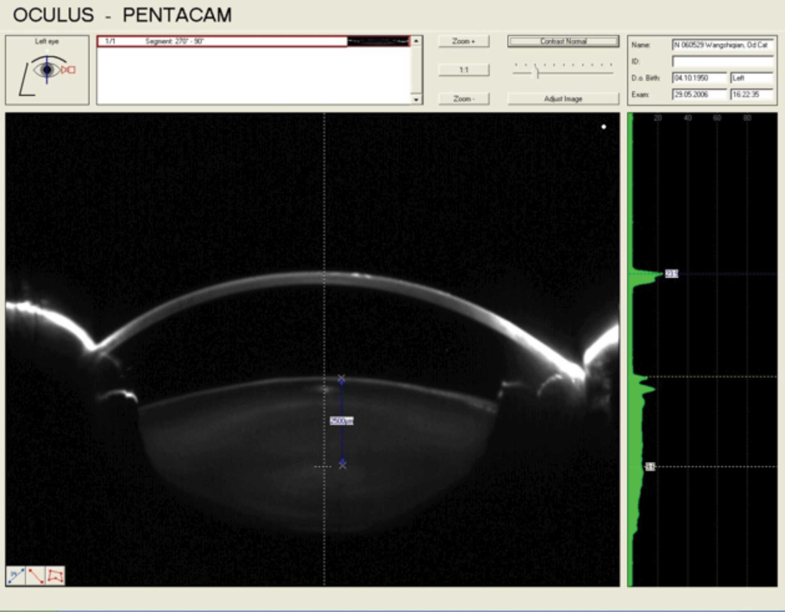Click the patient Name field

[722, 45]
